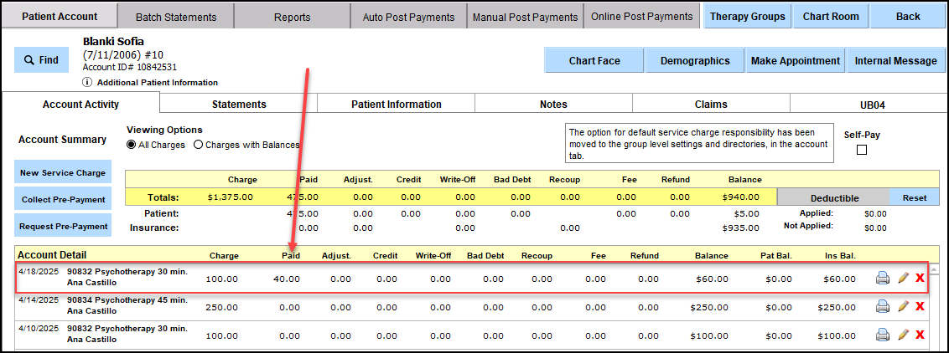Open the Make Appointment button

click(x=795, y=60)
